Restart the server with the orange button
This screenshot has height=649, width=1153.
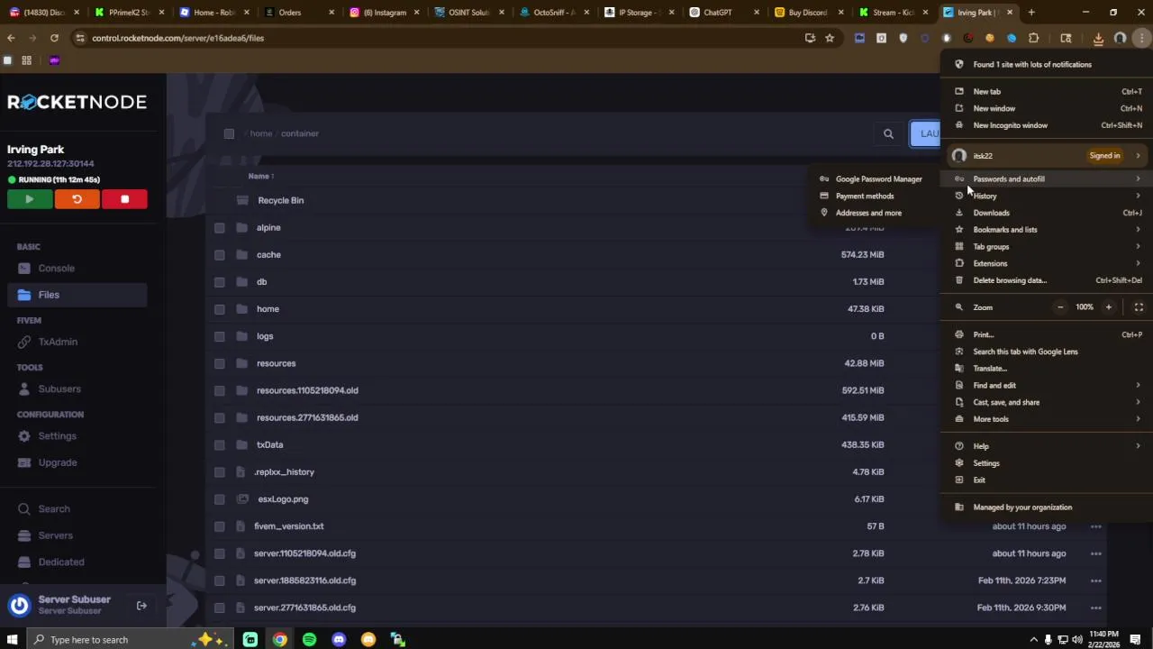77,199
